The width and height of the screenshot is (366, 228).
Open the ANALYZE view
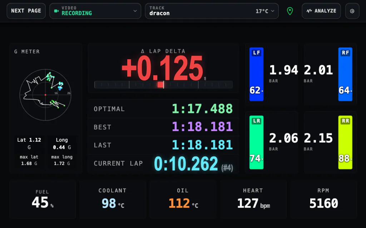pos(321,11)
